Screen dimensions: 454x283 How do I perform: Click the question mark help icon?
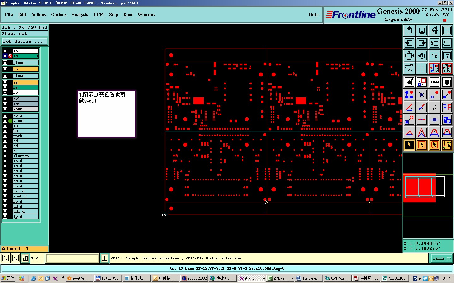pyautogui.click(x=447, y=56)
